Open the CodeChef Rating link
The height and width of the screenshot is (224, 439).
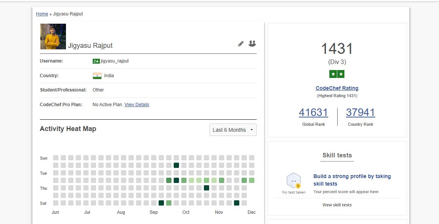click(337, 88)
